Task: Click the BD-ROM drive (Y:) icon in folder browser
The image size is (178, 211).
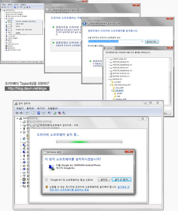Action: coord(111,76)
